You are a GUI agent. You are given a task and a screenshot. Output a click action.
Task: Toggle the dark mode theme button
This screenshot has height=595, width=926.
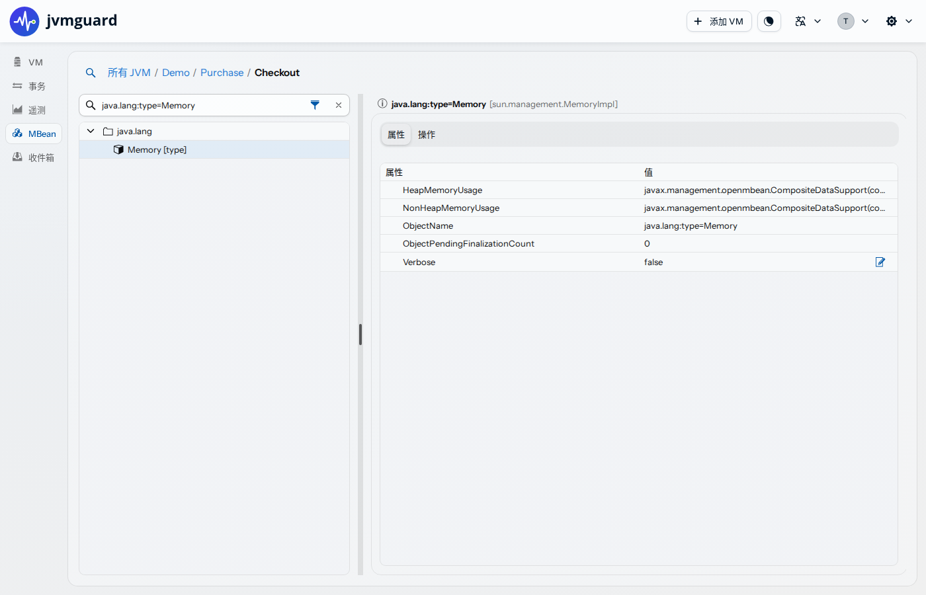coord(769,21)
